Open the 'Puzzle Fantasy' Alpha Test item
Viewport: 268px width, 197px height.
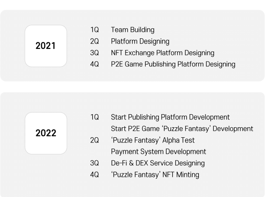pos(153,140)
